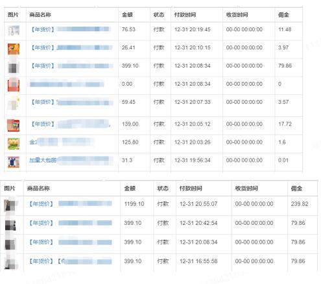The image size is (321, 284).
Task: Select the commission value 11.48
Action: (x=285, y=29)
